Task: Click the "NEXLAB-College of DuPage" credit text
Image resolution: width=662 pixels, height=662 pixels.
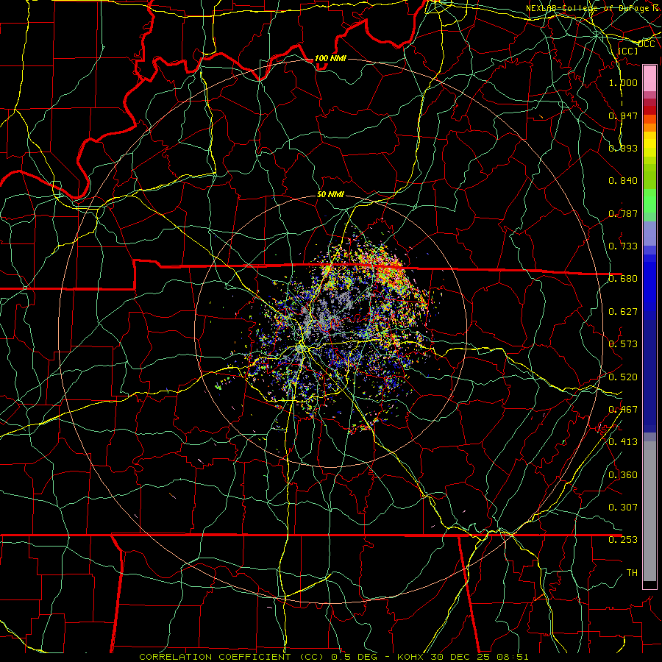Action: 588,8
